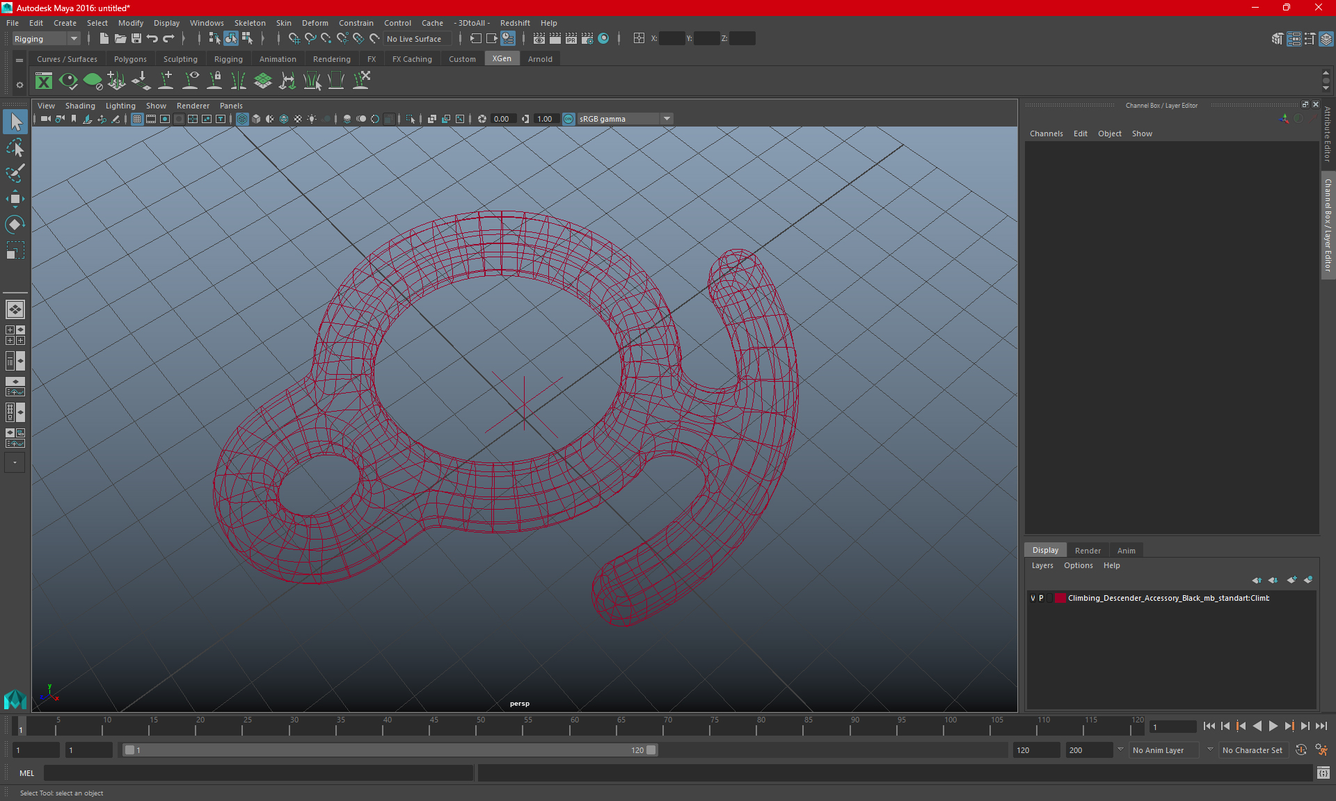Viewport: 1336px width, 801px height.
Task: Open the XGen tab menu
Action: pyautogui.click(x=501, y=59)
